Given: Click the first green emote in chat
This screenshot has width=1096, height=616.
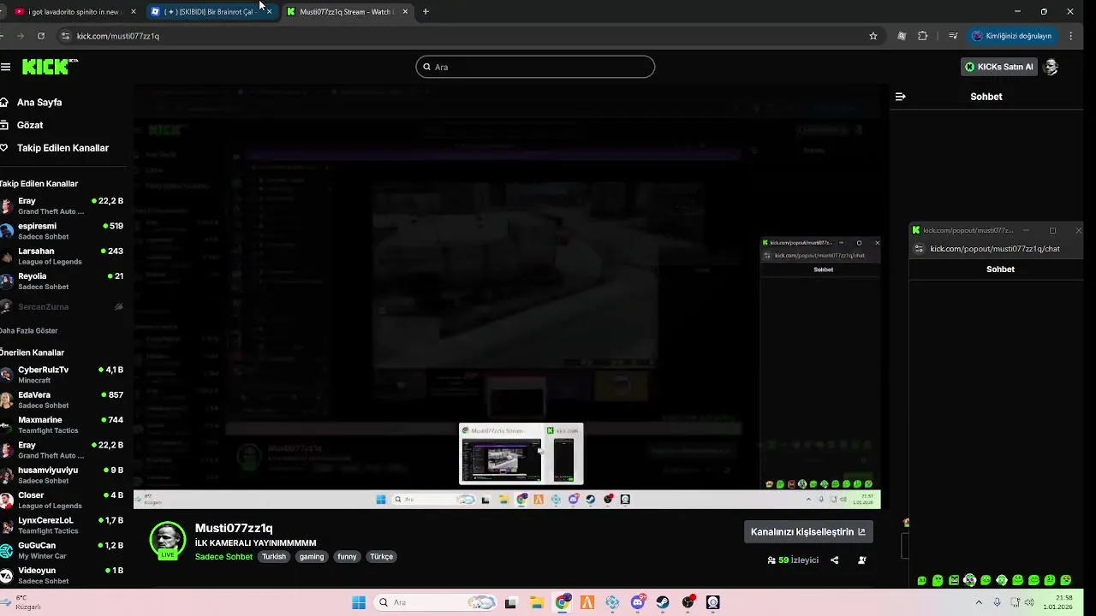Looking at the screenshot, I should (x=921, y=580).
